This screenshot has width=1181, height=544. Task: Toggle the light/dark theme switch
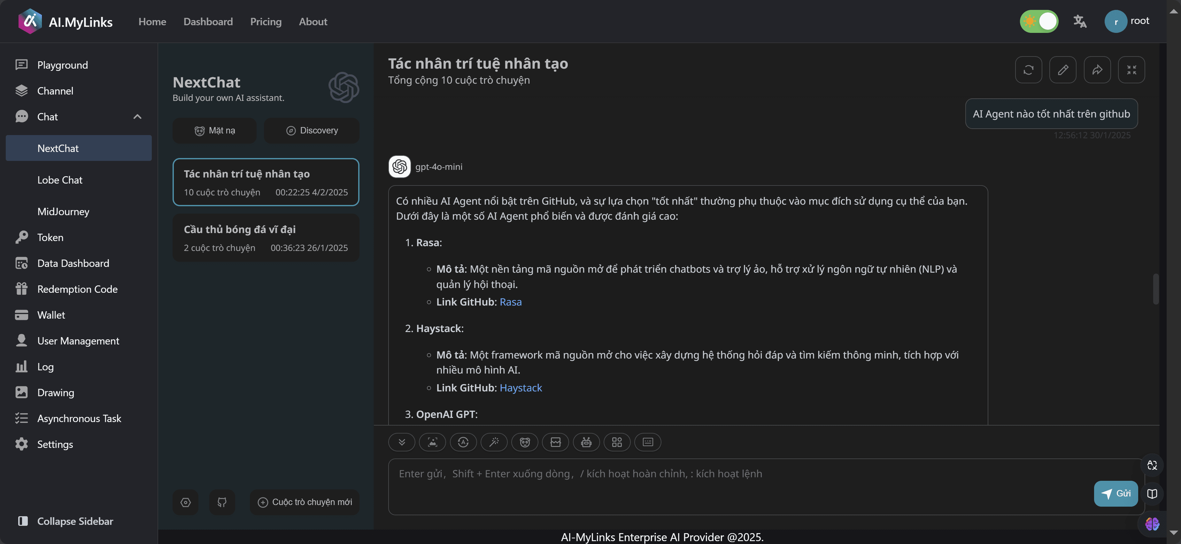click(x=1039, y=21)
